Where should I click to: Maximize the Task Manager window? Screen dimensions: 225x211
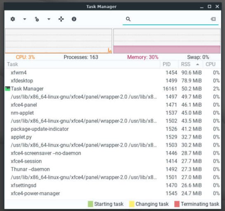209,7
